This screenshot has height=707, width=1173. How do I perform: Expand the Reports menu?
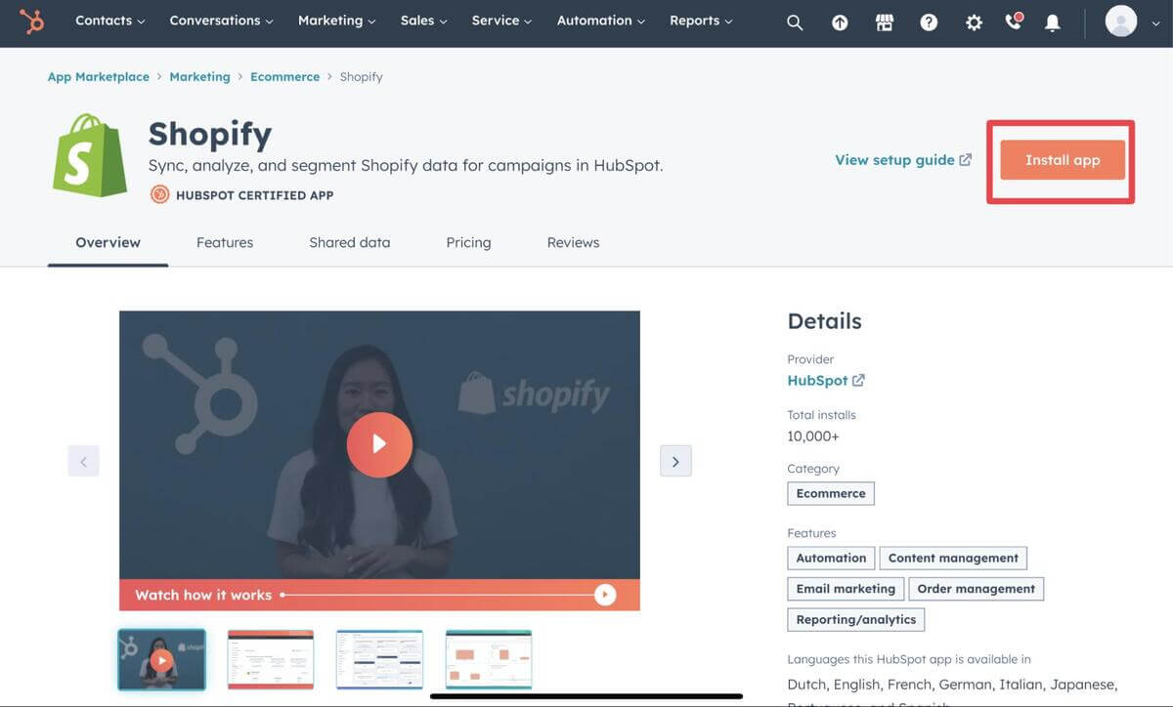pos(701,21)
